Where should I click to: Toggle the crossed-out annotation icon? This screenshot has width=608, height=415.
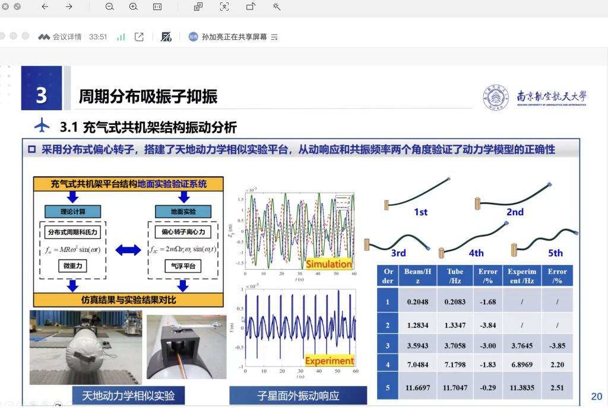[166, 37]
